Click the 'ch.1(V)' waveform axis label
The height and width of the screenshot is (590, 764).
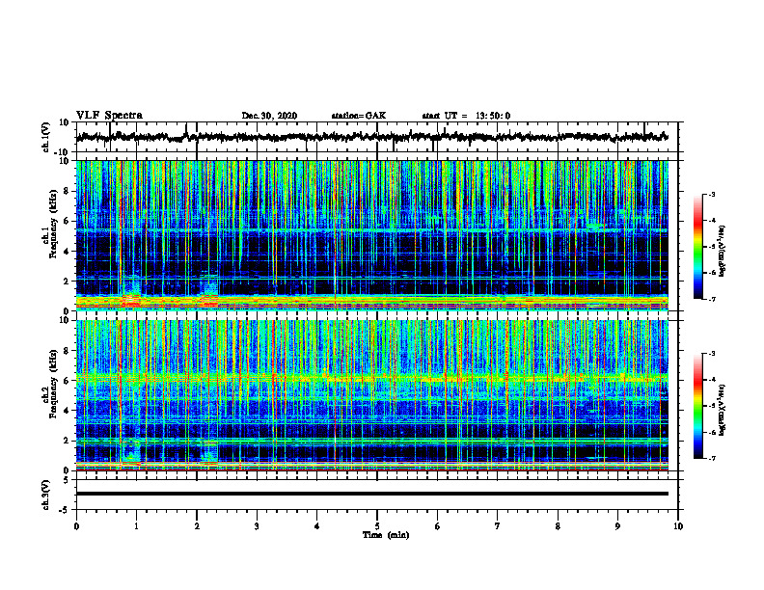pos(46,137)
